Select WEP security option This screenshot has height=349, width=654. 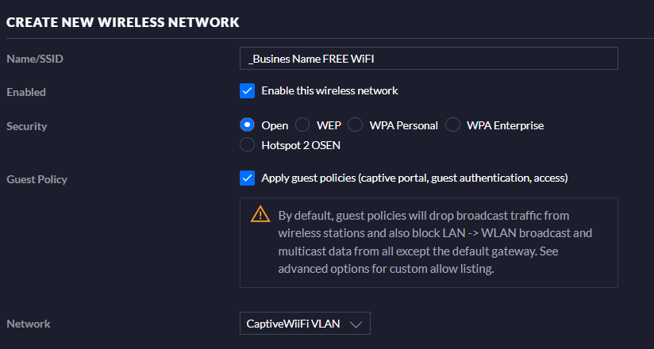click(302, 125)
